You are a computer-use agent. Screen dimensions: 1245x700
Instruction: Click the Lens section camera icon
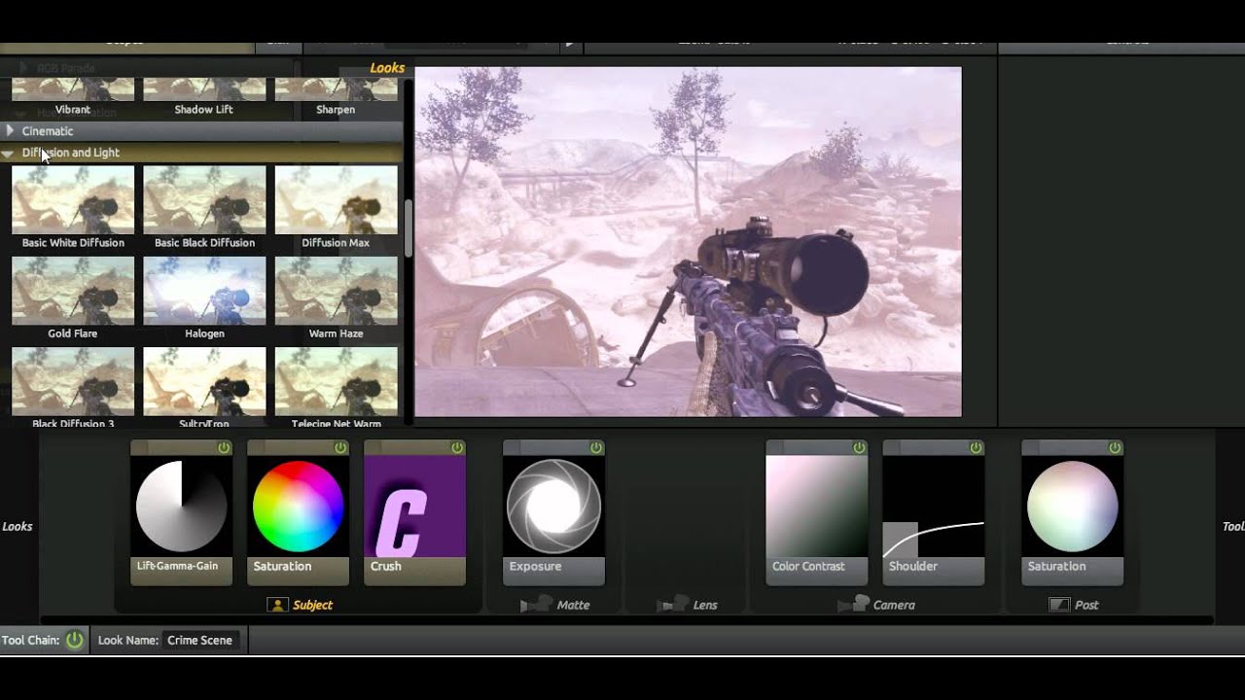point(673,605)
